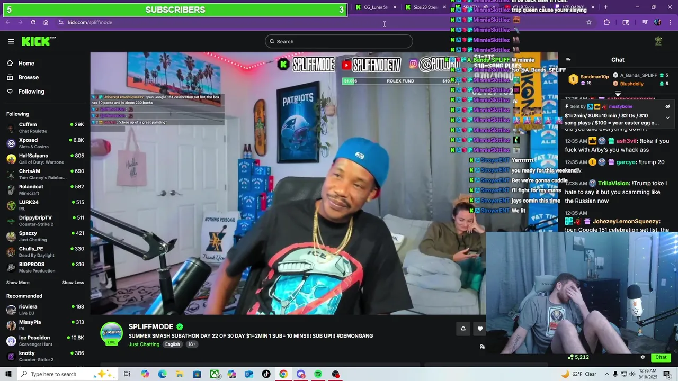Click ash3vil username in chat

click(627, 141)
